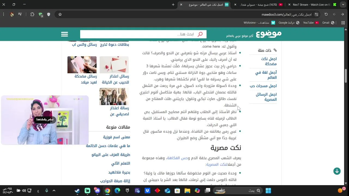Open thumbnail for 'رسائل مضحكة لعيد ميلاد'
349x196 pixels.
pos(82,65)
